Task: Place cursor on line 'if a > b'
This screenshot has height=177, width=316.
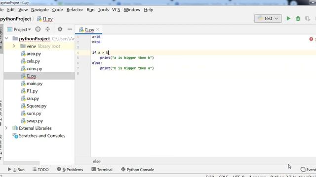Action: point(101,53)
